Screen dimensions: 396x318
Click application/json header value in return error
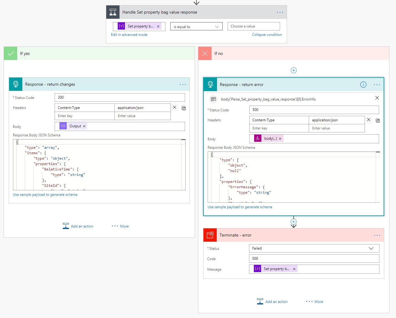337,120
